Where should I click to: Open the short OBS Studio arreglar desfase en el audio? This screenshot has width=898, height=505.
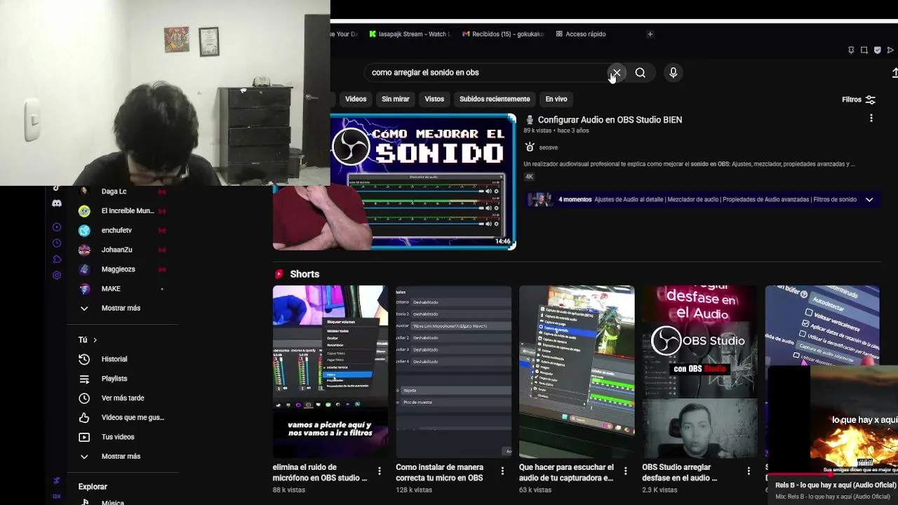699,372
